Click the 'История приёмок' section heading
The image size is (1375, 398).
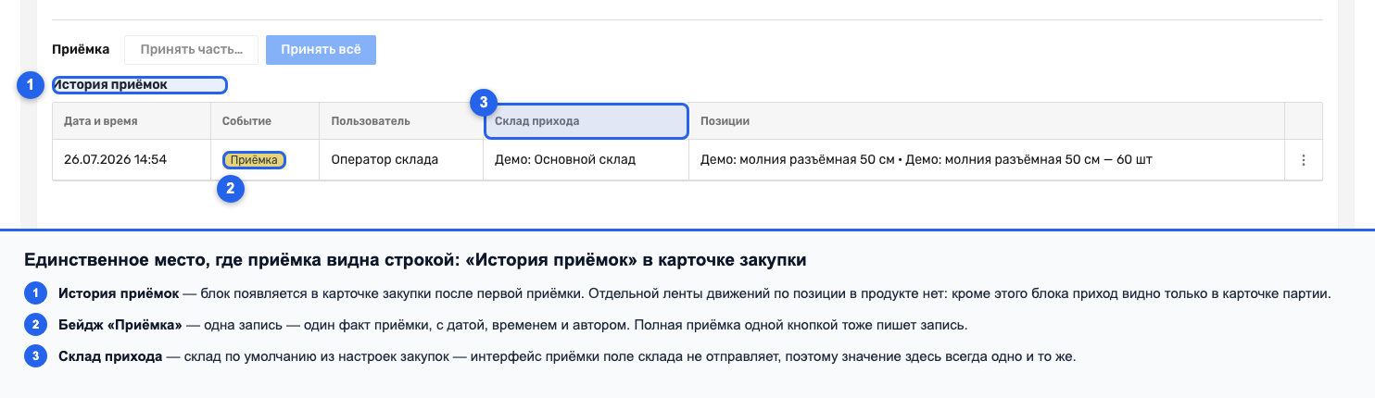pyautogui.click(x=110, y=85)
